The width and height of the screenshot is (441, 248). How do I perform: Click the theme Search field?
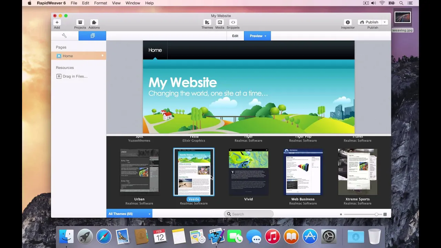[x=249, y=214]
